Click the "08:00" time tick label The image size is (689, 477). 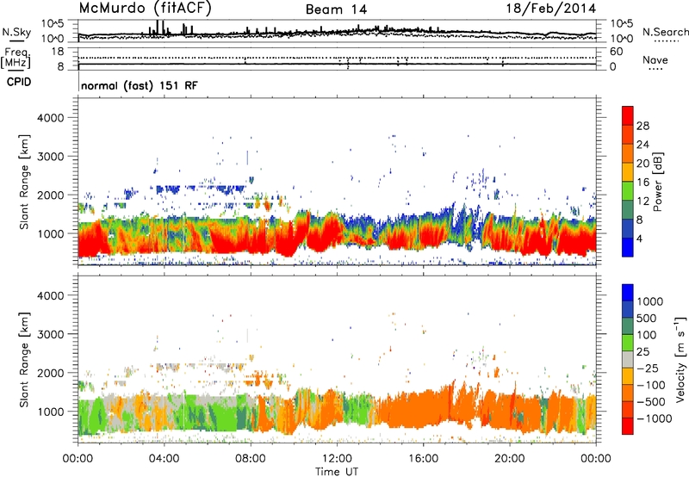pyautogui.click(x=251, y=459)
